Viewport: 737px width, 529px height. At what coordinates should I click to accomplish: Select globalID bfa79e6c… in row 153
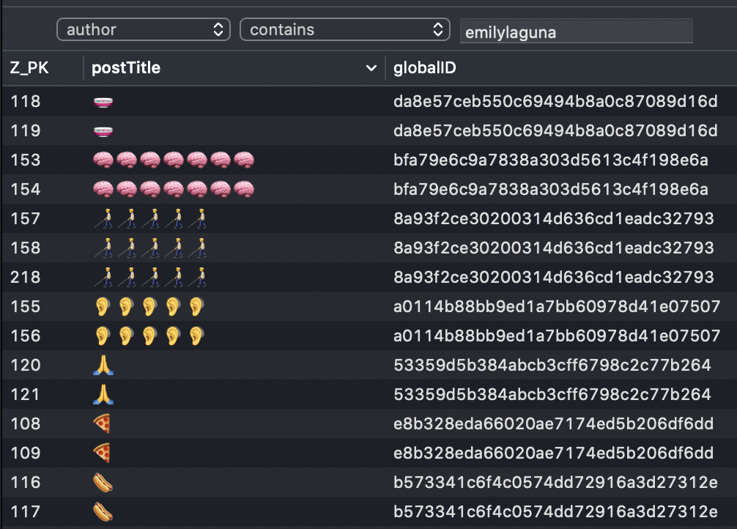pos(551,160)
